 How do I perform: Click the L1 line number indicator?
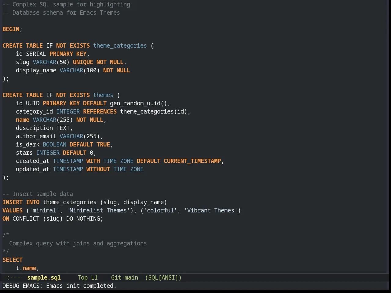tap(94, 277)
